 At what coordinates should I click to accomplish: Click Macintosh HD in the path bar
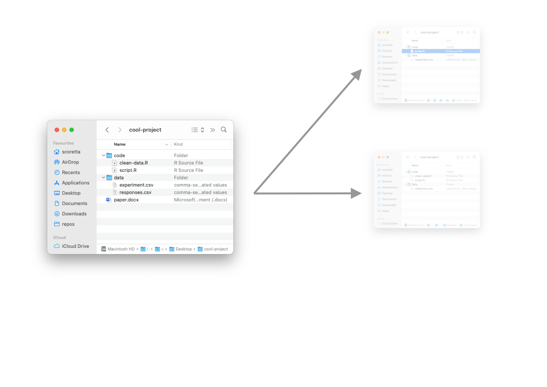121,249
